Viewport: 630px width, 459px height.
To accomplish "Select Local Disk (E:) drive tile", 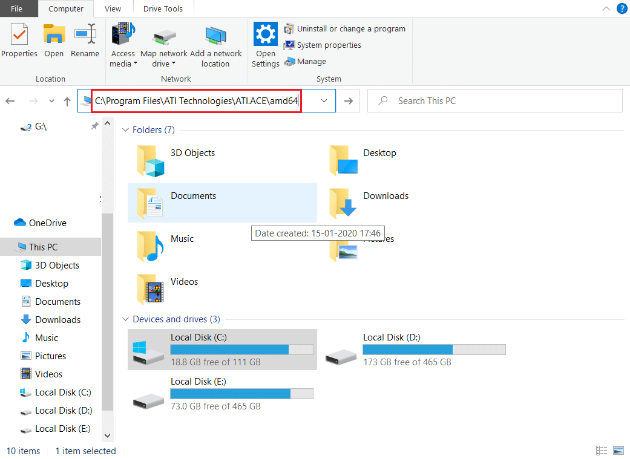I will [x=222, y=394].
